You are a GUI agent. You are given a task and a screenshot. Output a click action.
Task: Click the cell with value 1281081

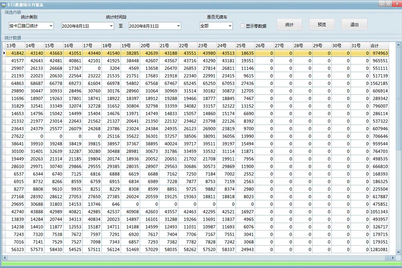pyautogui.click(x=379, y=249)
